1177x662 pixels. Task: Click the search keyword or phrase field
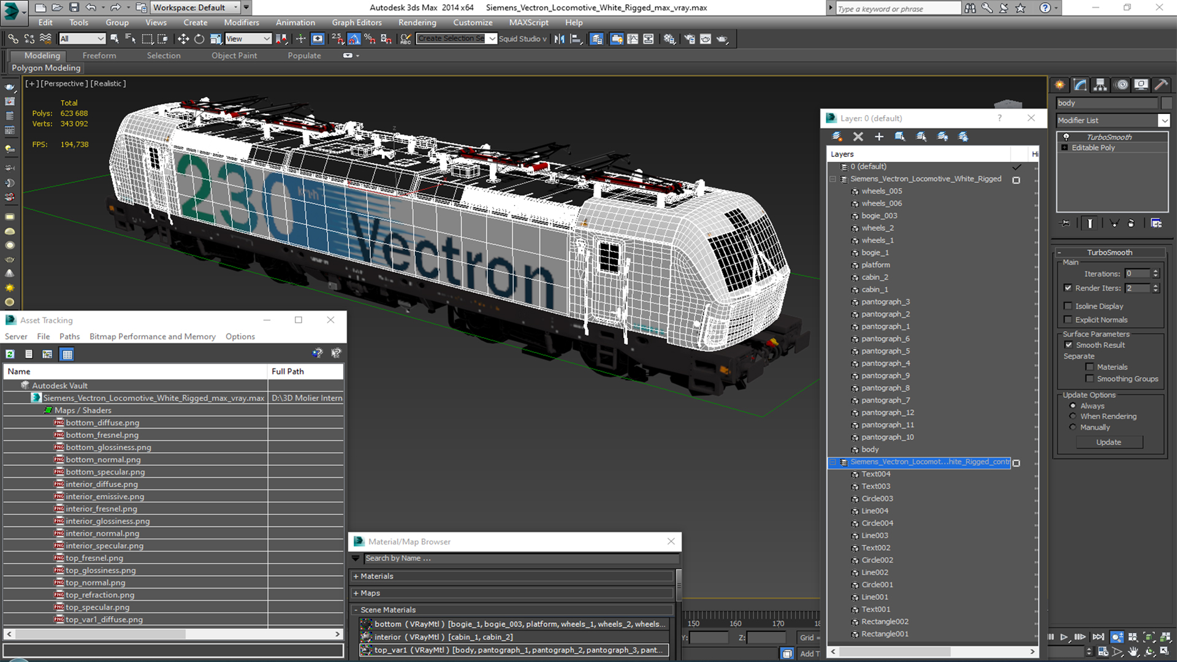898,8
